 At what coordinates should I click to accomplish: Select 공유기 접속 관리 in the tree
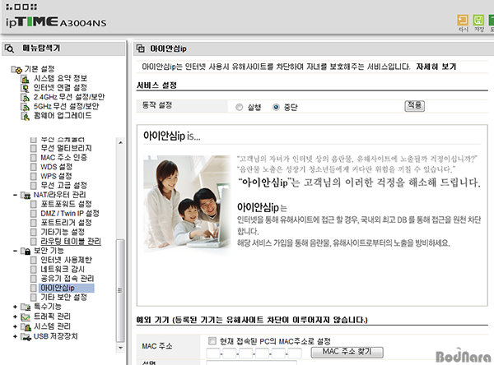(x=68, y=279)
